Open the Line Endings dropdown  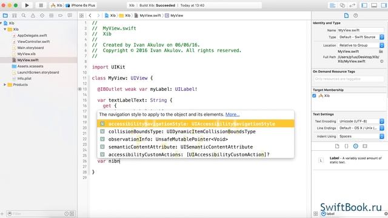tap(361, 128)
